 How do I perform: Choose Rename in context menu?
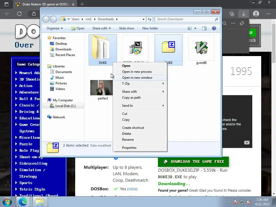pyautogui.click(x=140, y=140)
